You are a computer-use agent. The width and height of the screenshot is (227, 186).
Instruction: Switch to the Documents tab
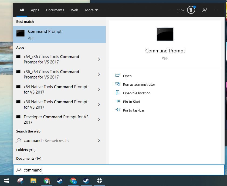tap(55, 10)
